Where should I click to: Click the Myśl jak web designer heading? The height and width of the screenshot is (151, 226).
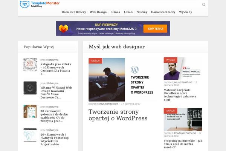click(x=117, y=47)
